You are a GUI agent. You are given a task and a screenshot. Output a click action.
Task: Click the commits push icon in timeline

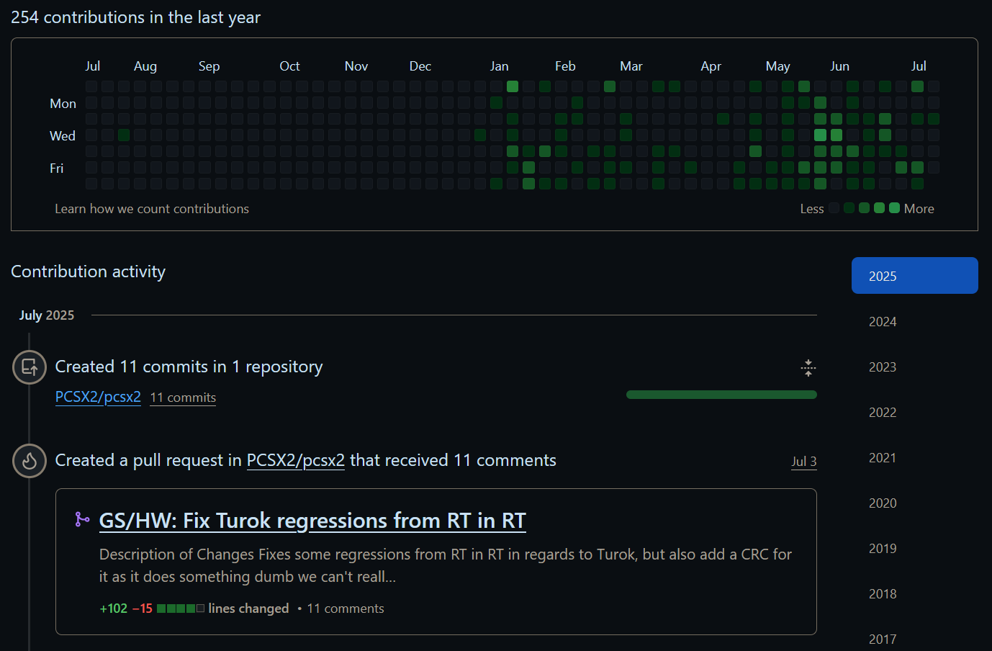[x=30, y=367]
